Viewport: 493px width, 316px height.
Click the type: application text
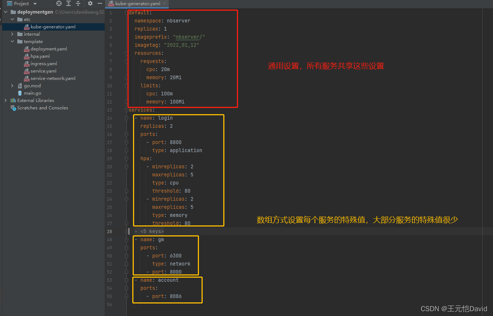[x=177, y=151]
